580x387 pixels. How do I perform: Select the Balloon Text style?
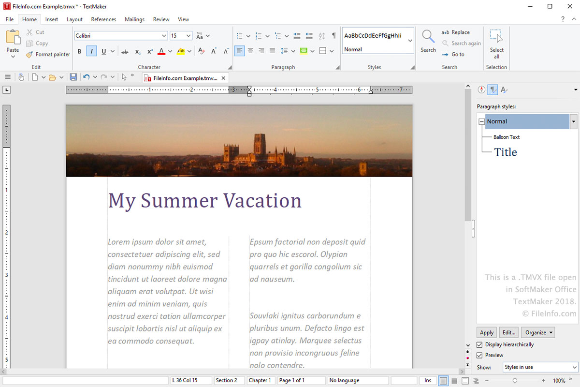(x=507, y=137)
